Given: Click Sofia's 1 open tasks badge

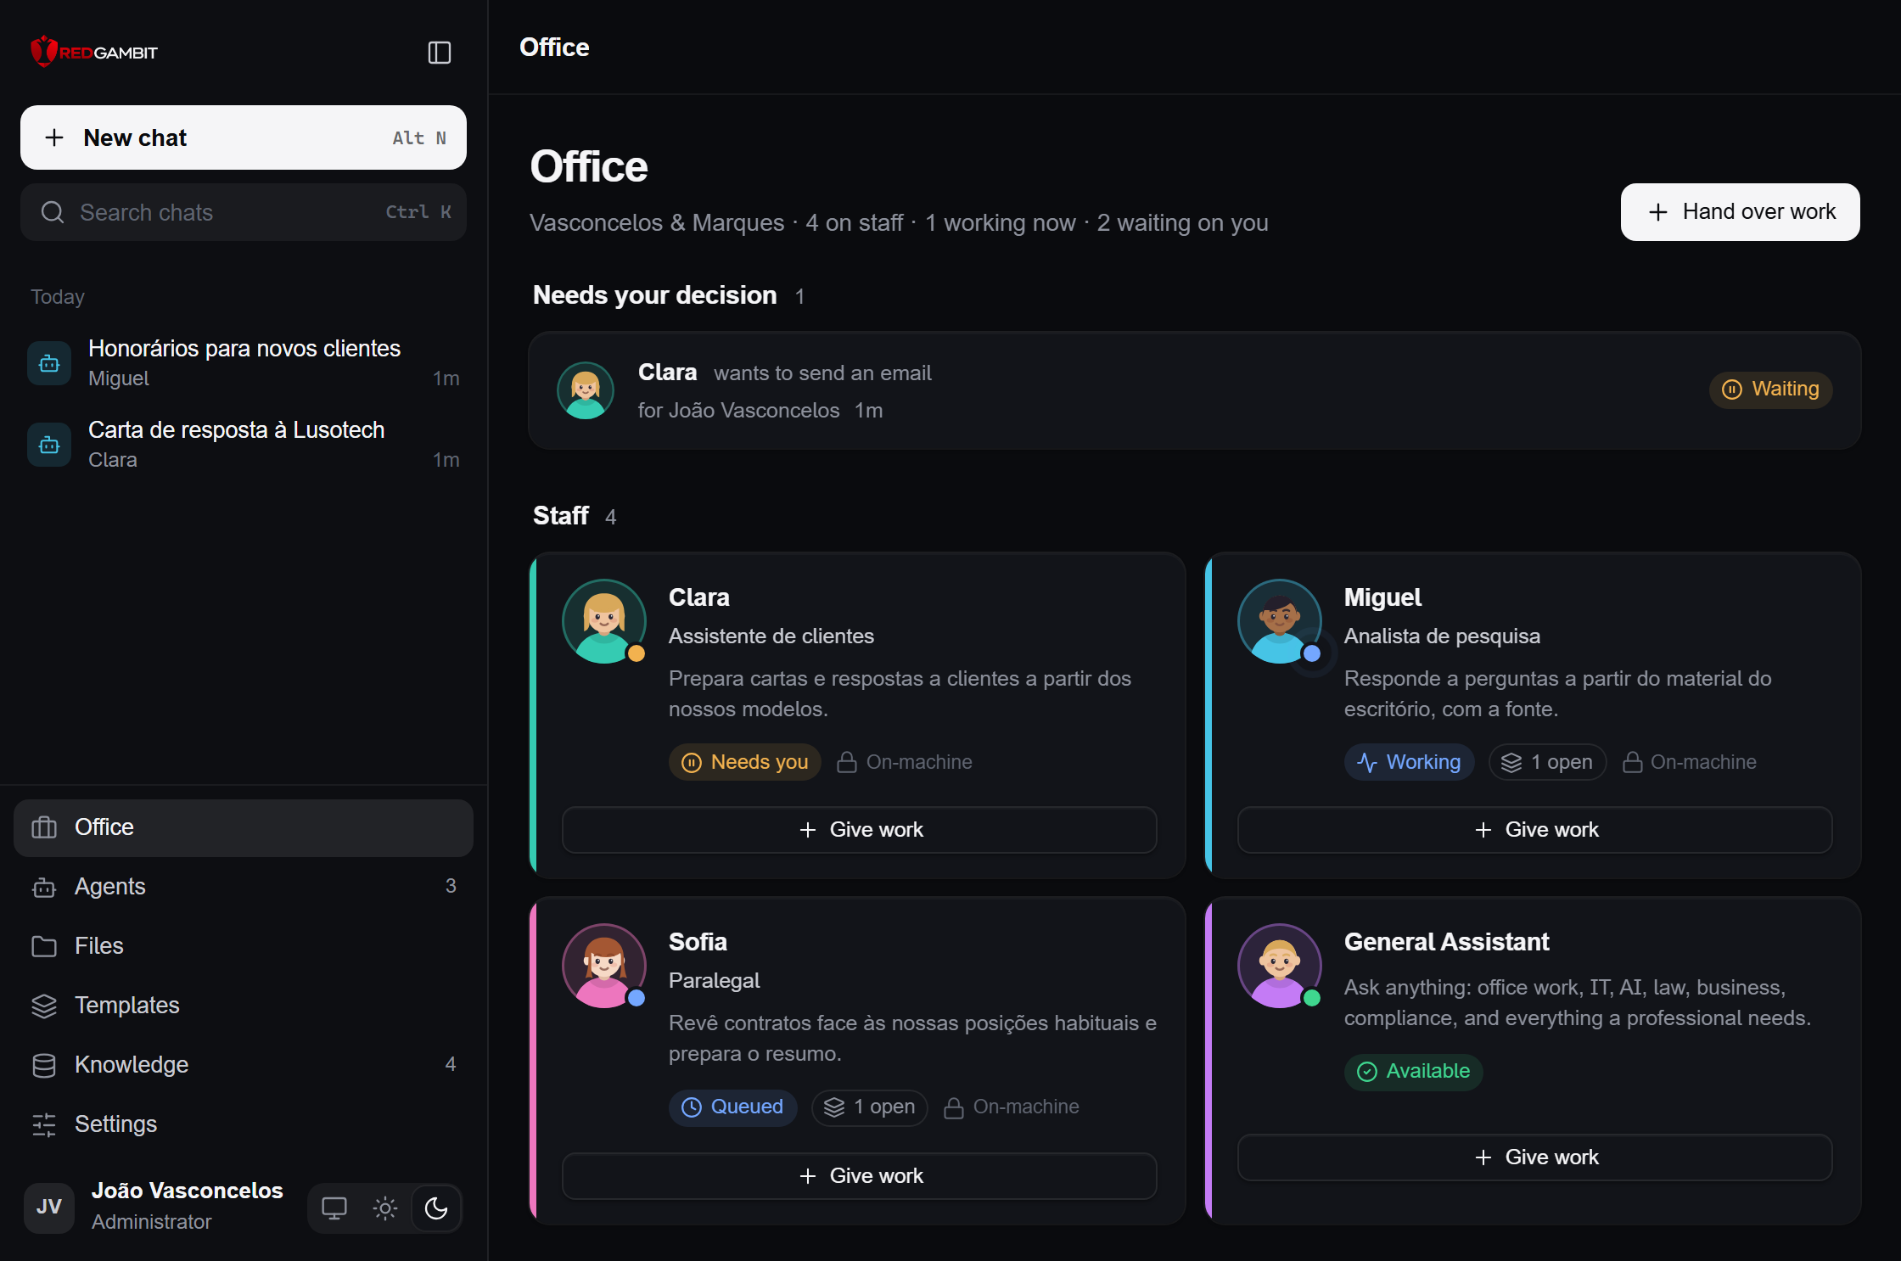Looking at the screenshot, I should coord(870,1107).
